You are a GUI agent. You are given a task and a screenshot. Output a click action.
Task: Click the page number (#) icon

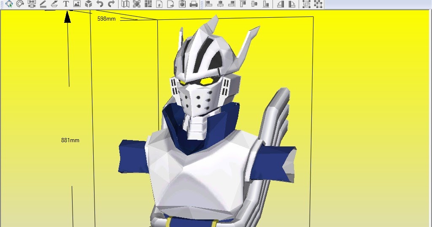pos(159,4)
